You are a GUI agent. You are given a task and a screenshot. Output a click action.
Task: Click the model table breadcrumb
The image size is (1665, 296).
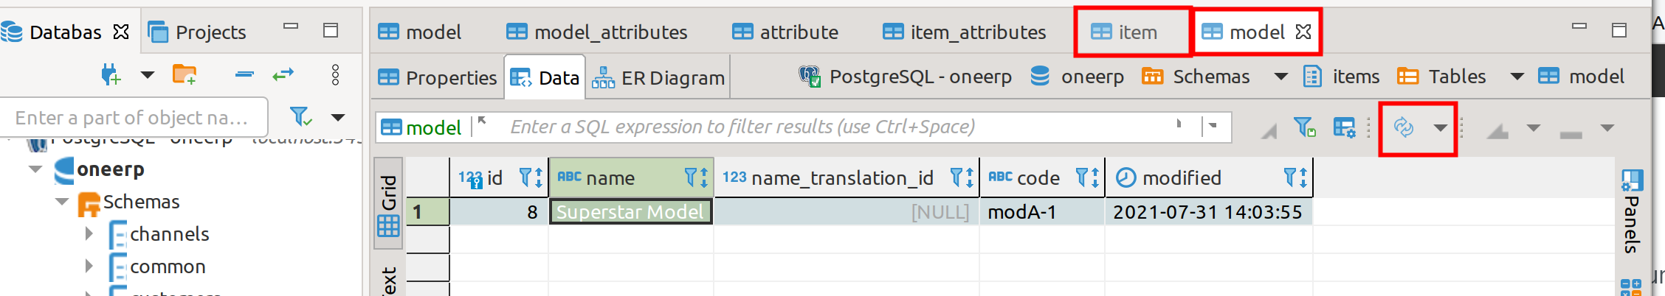click(x=1581, y=77)
